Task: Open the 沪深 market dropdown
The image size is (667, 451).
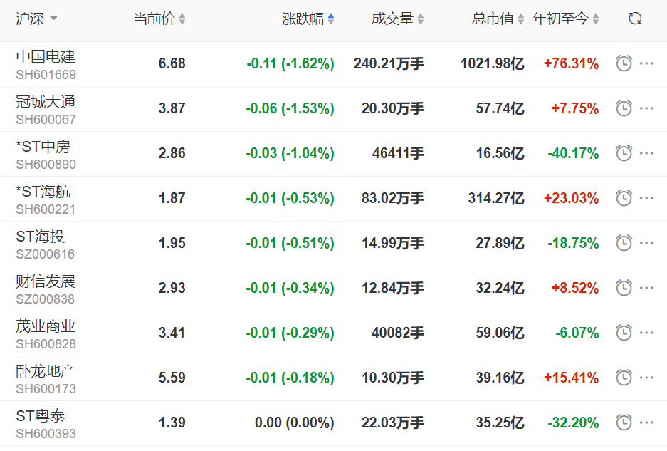Action: pyautogui.click(x=36, y=19)
